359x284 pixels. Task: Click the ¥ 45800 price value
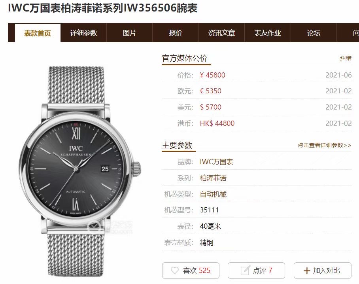point(212,75)
